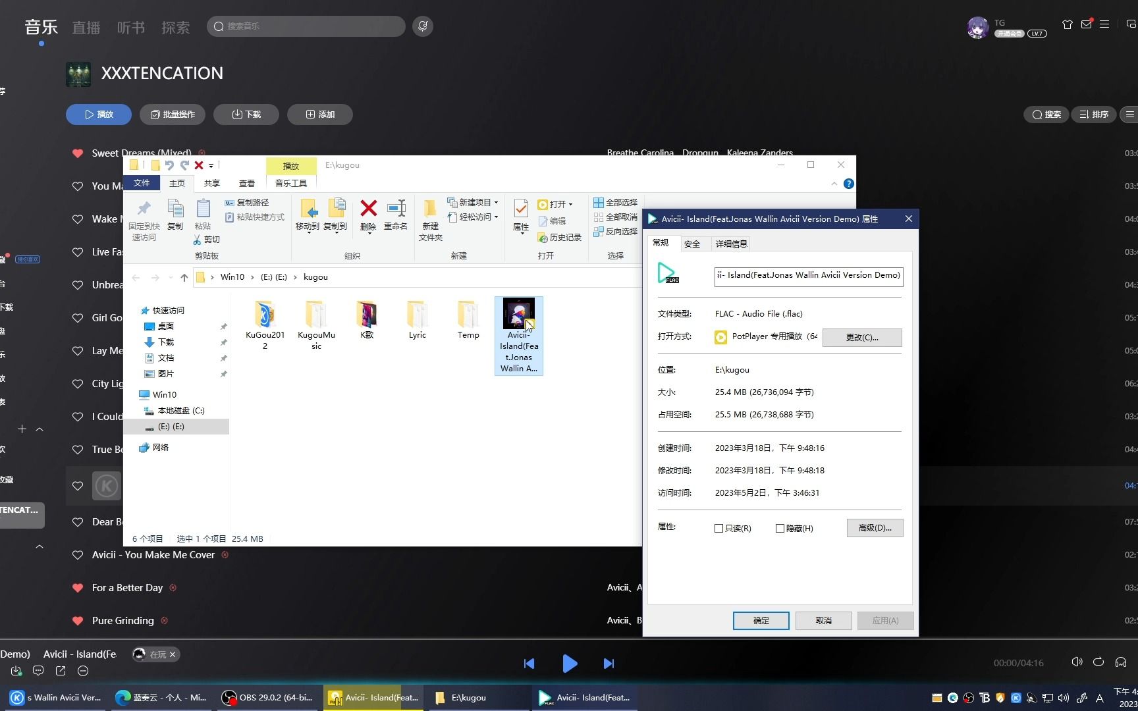Toggle heart for Avicii - You Make Me Cover
Image resolution: width=1138 pixels, height=711 pixels.
coord(78,555)
